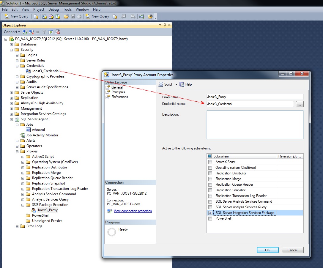The width and height of the screenshot is (323, 268).
Task: Click the second New Query toolbar button
Action: (97, 16)
